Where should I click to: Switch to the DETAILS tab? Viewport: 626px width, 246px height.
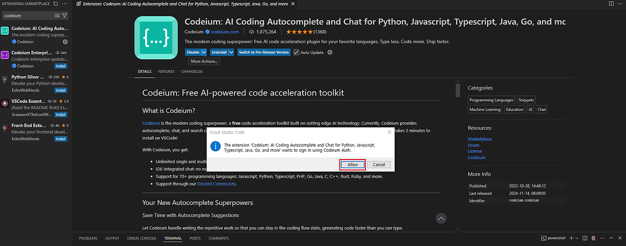pos(144,71)
